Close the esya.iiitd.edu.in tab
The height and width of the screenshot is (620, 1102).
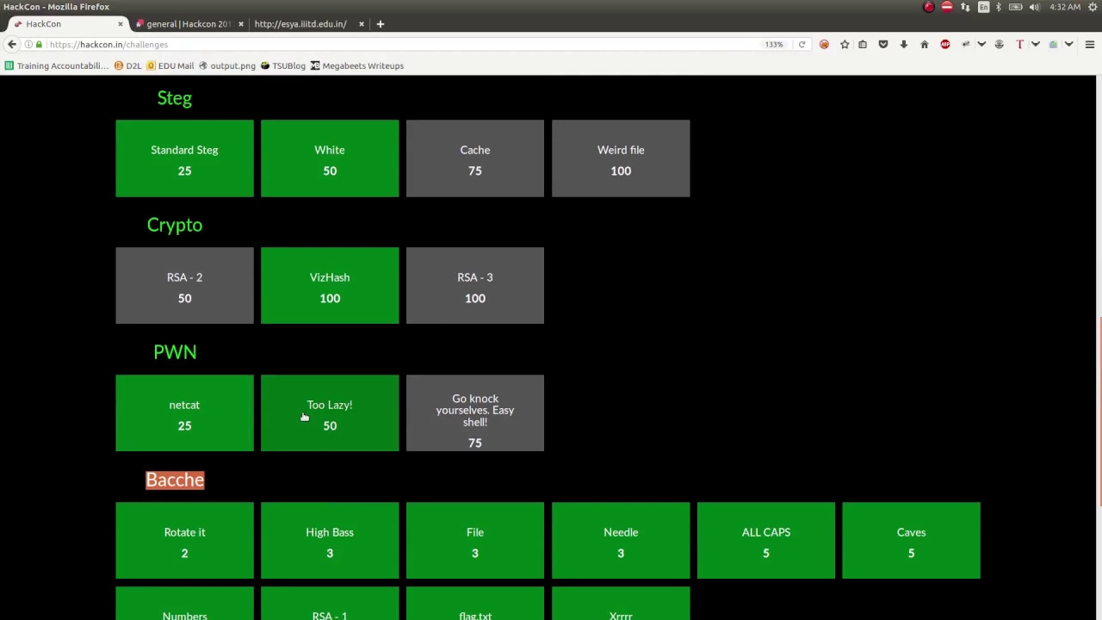[362, 24]
